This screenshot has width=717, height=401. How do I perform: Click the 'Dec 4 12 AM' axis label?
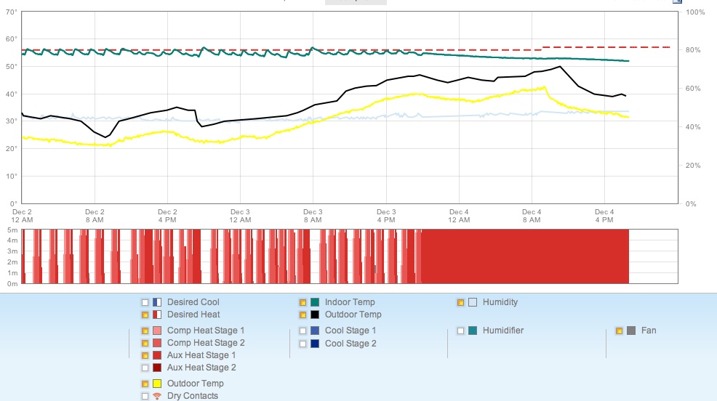[459, 216]
